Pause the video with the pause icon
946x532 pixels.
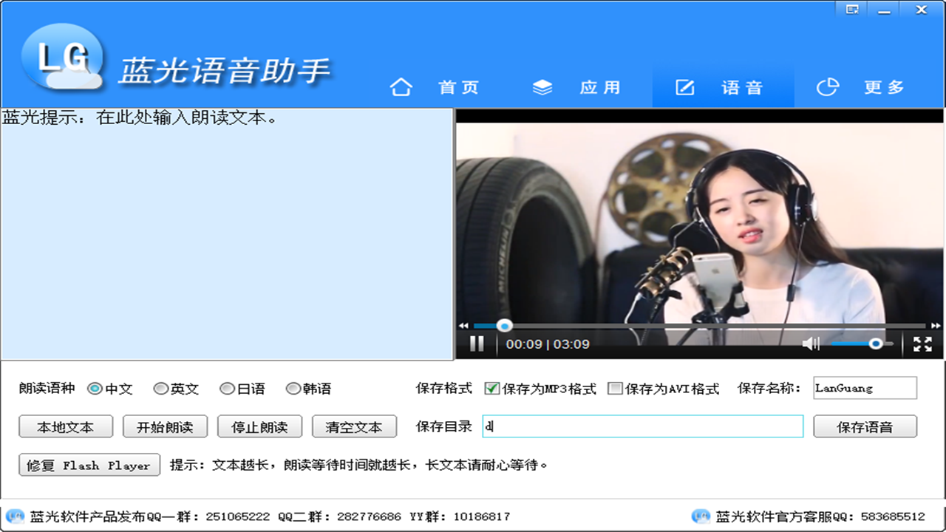(x=477, y=343)
